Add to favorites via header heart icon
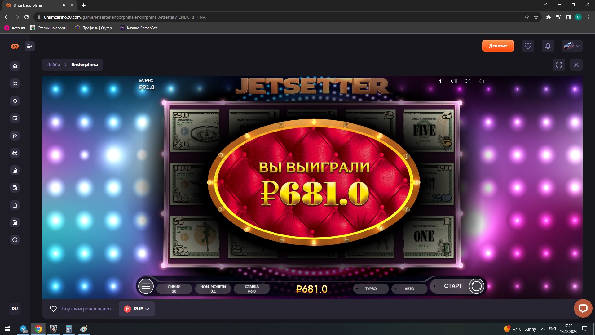This screenshot has height=335, width=595. (528, 46)
